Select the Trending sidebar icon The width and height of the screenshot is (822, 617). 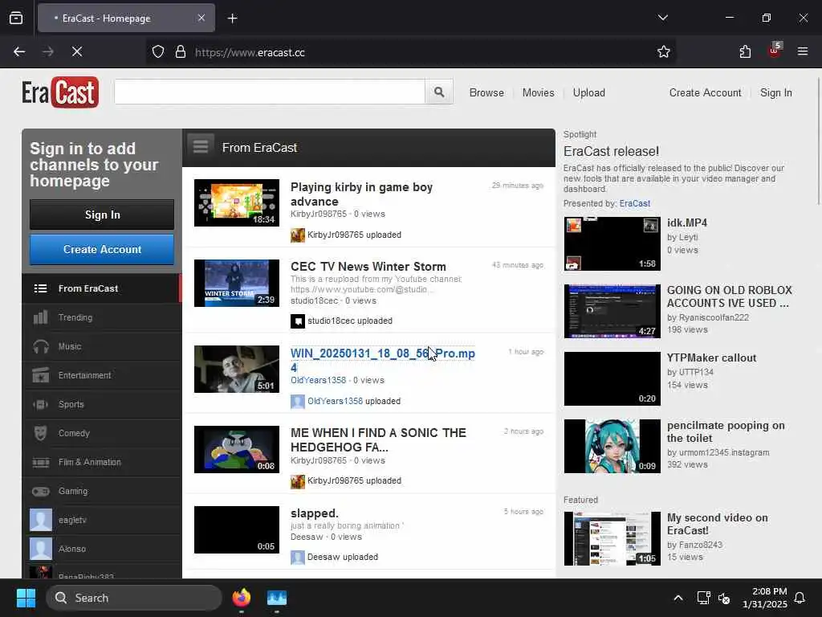40,317
